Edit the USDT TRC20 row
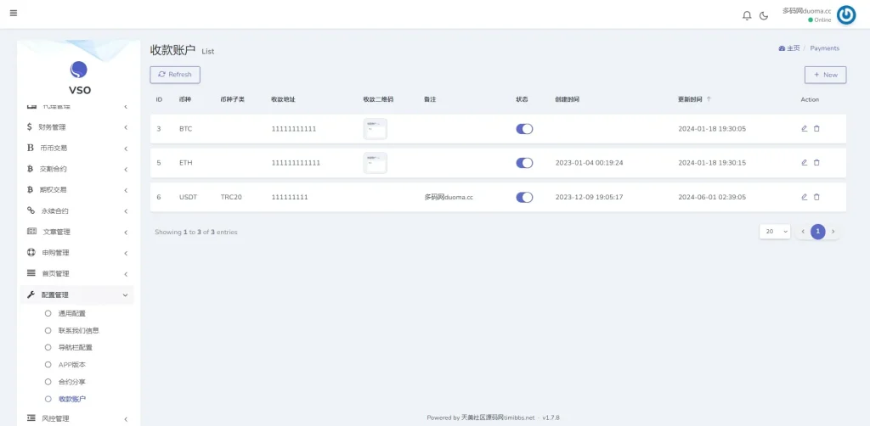Image resolution: width=870 pixels, height=426 pixels. (x=804, y=197)
